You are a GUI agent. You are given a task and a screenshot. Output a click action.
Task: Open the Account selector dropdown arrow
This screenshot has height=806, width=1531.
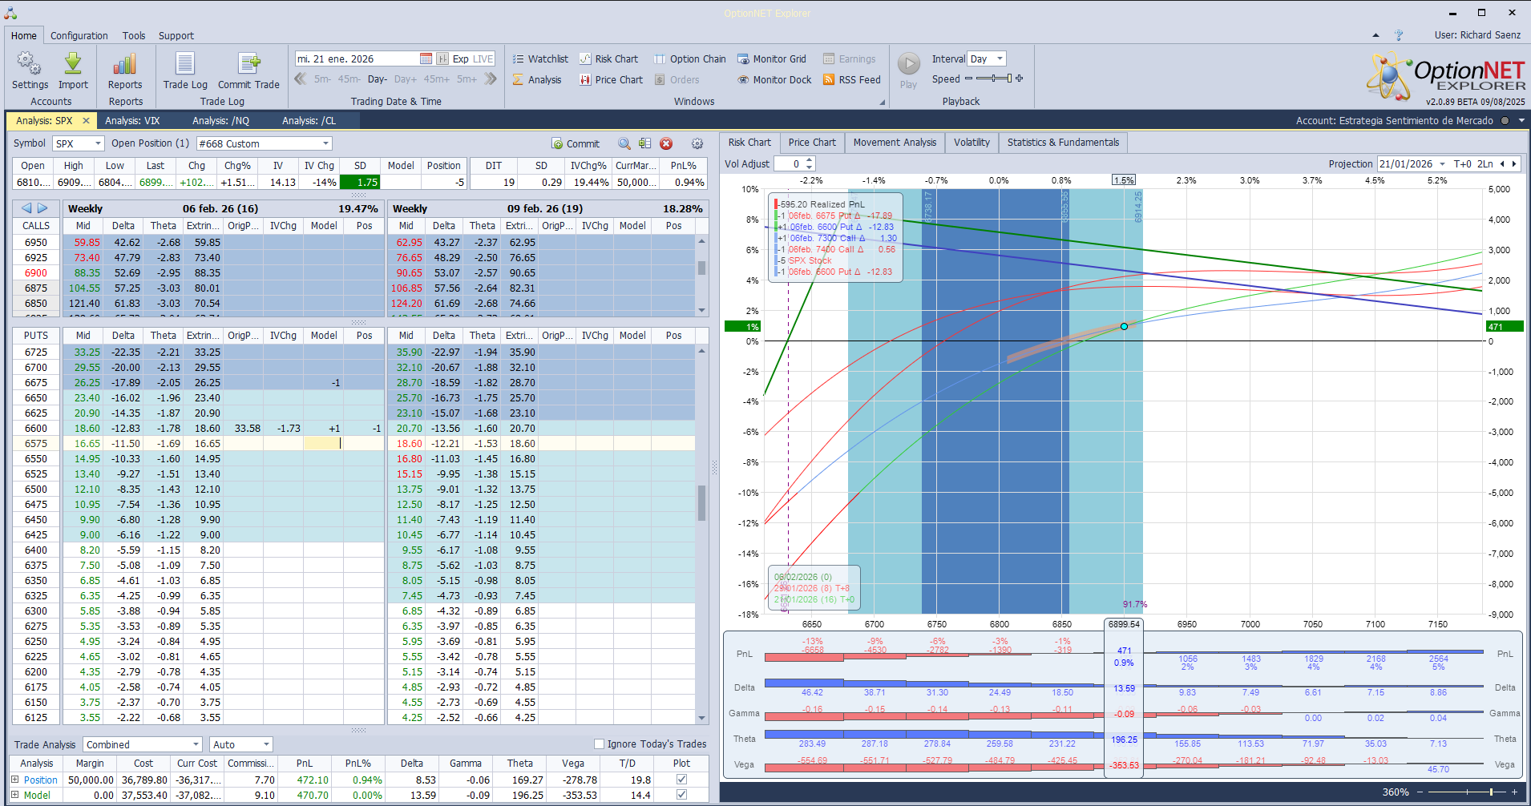(1521, 121)
